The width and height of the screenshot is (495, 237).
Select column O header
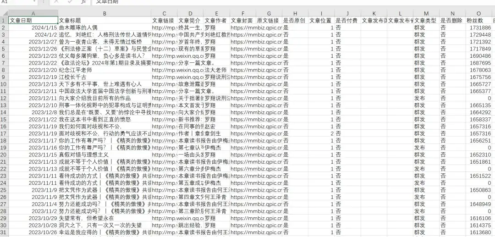[x=478, y=14]
